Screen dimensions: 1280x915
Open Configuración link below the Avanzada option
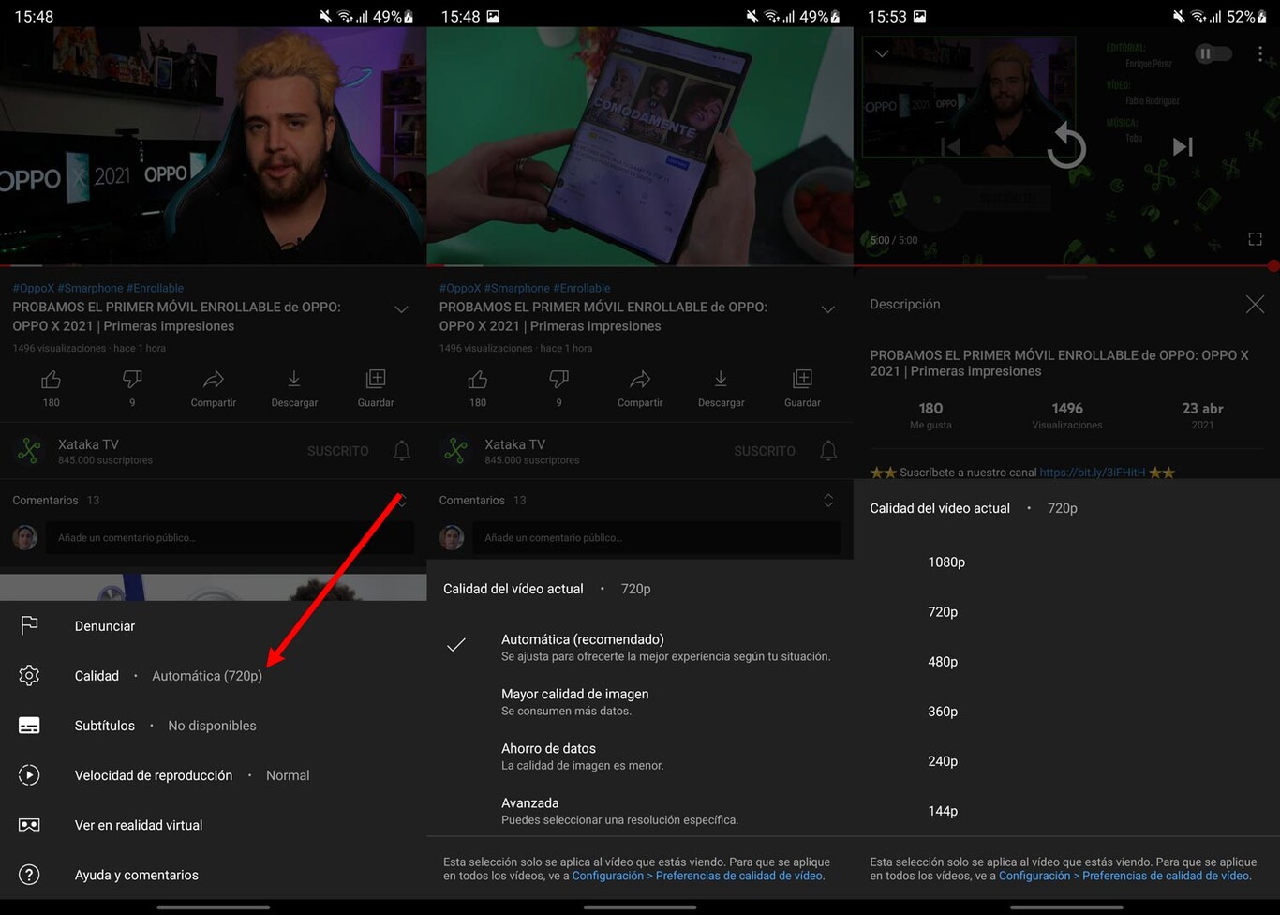coord(697,876)
